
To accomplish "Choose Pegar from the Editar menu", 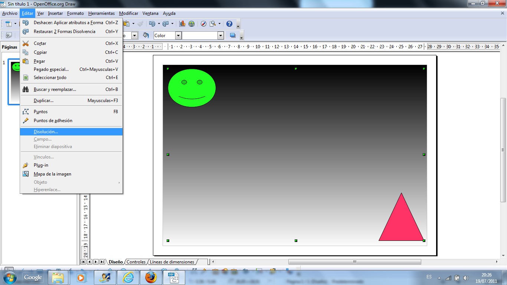I will 71,61.
